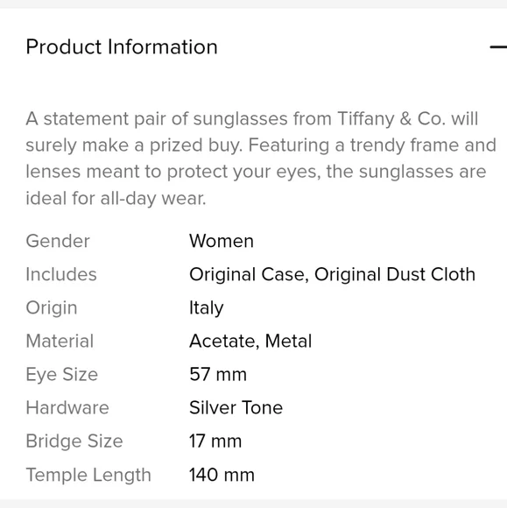This screenshot has width=507, height=508.
Task: Click the Material label
Action: [60, 342]
